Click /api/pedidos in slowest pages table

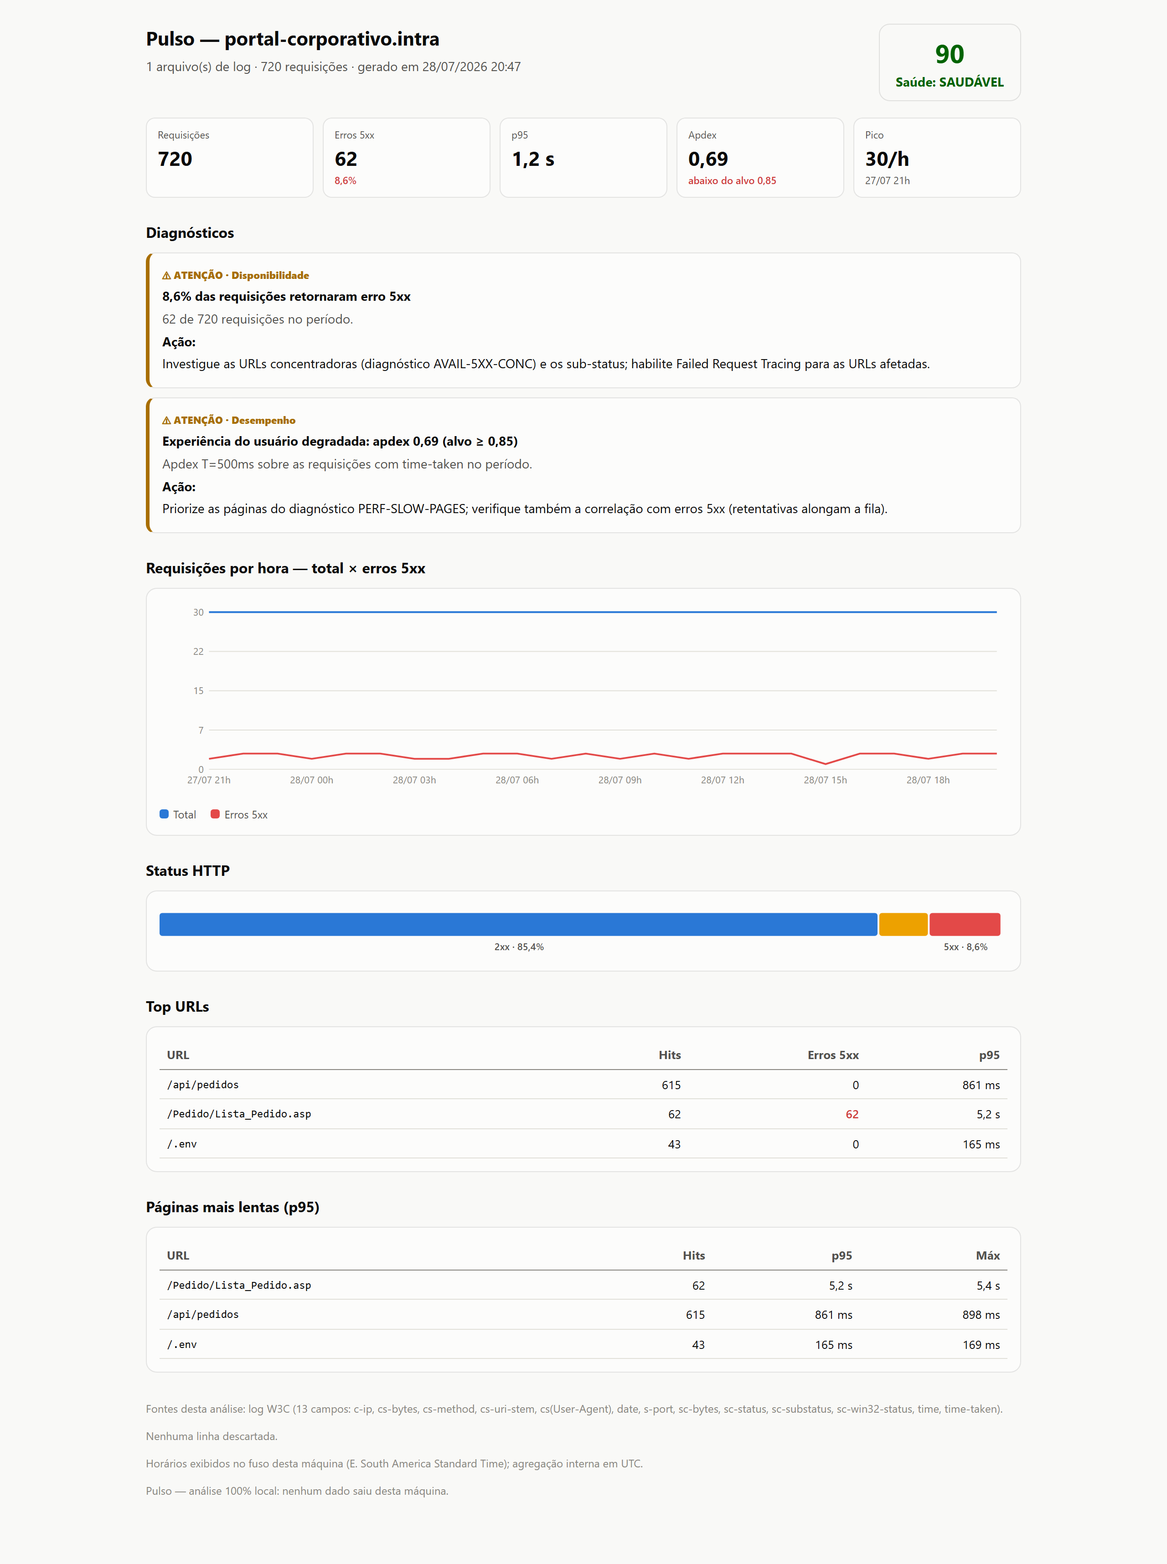[203, 1314]
